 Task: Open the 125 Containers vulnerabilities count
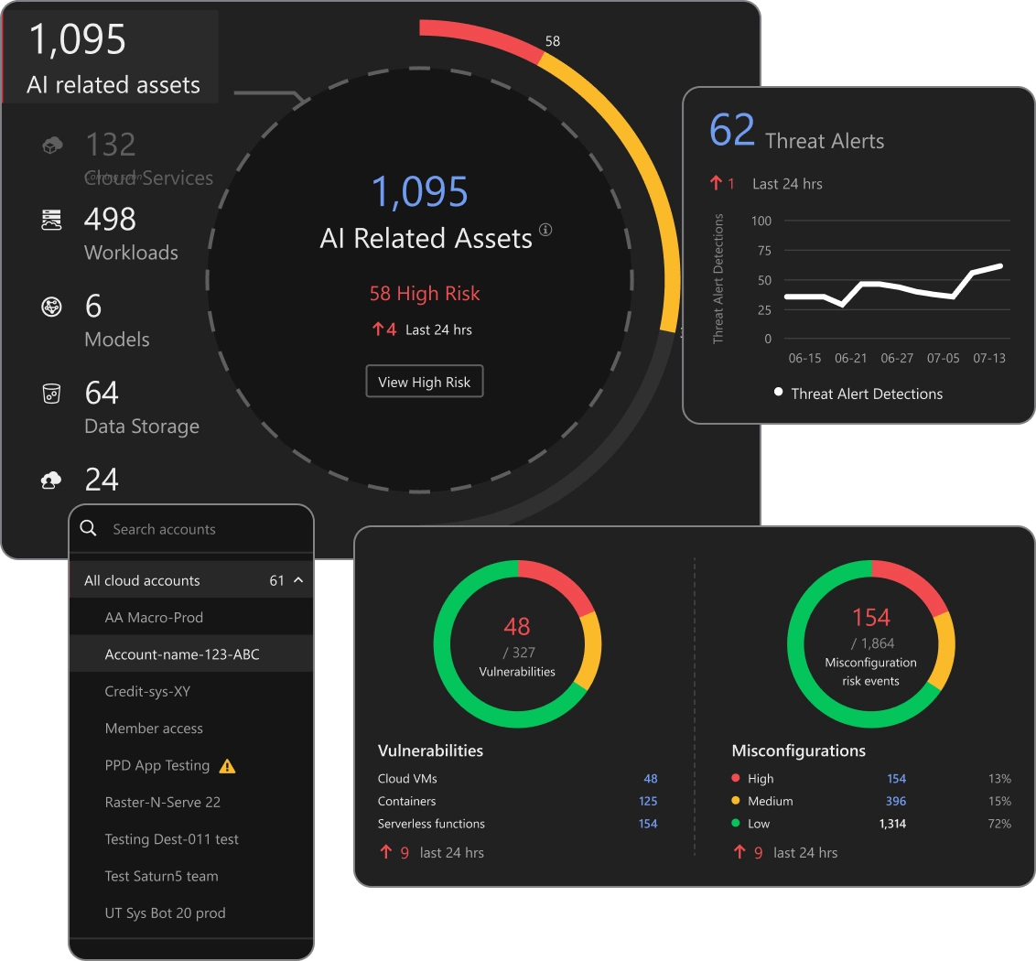click(x=648, y=802)
